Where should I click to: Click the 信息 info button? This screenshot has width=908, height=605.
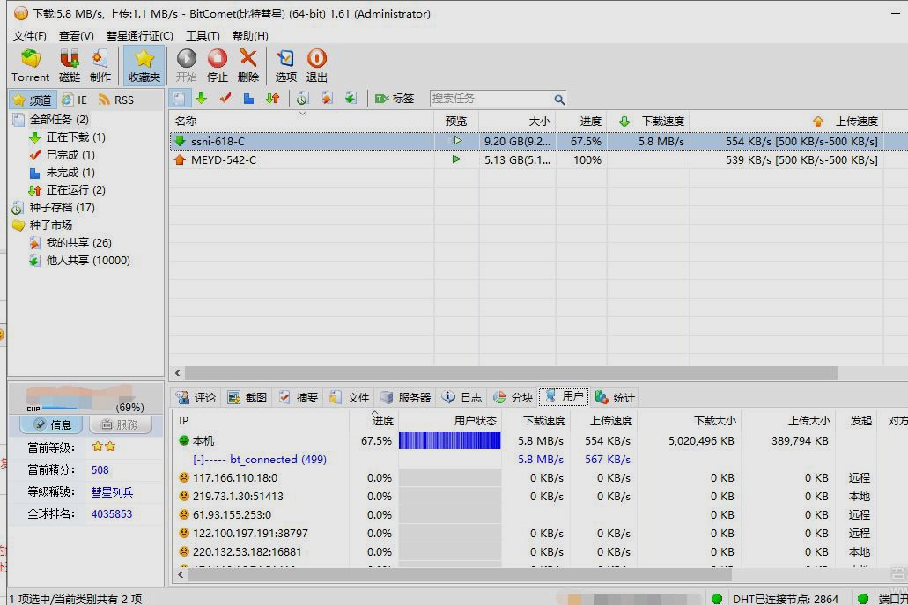pyautogui.click(x=51, y=424)
